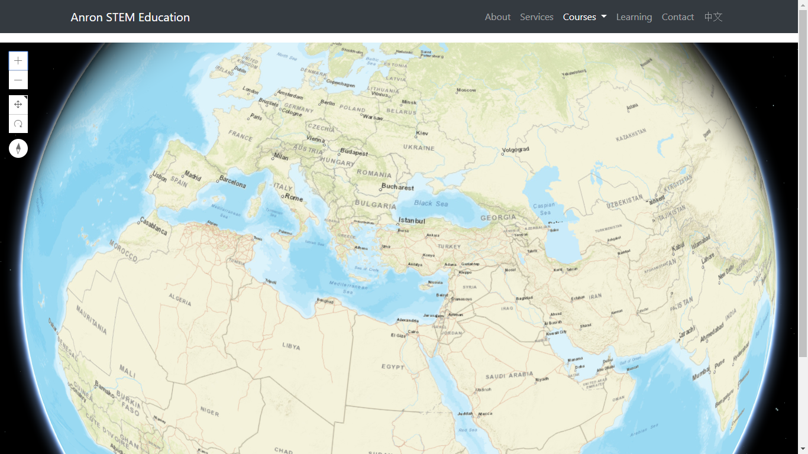The height and width of the screenshot is (454, 808).
Task: Go to the Services page
Action: [x=536, y=17]
